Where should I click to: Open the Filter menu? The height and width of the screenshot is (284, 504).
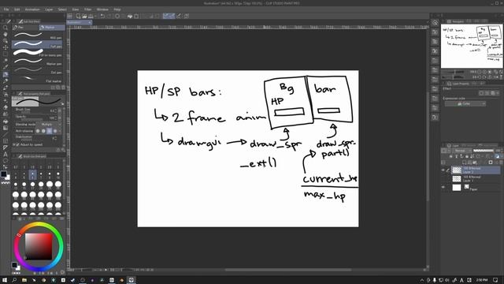pyautogui.click(x=87, y=9)
